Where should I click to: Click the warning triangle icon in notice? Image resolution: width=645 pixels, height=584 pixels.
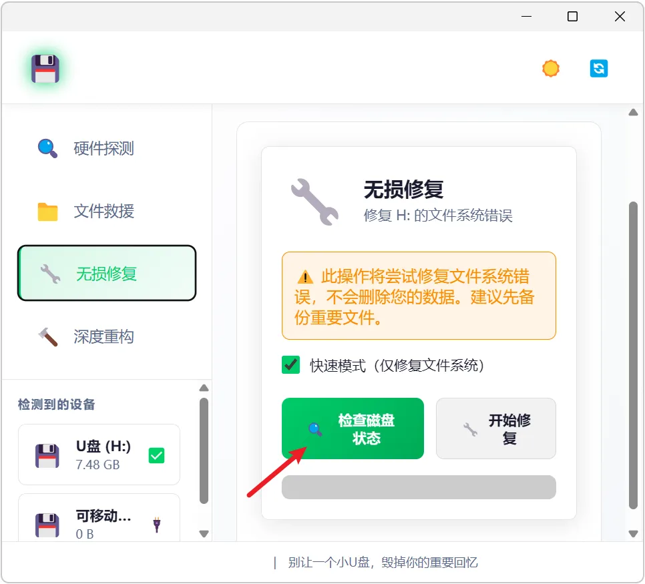pos(305,277)
